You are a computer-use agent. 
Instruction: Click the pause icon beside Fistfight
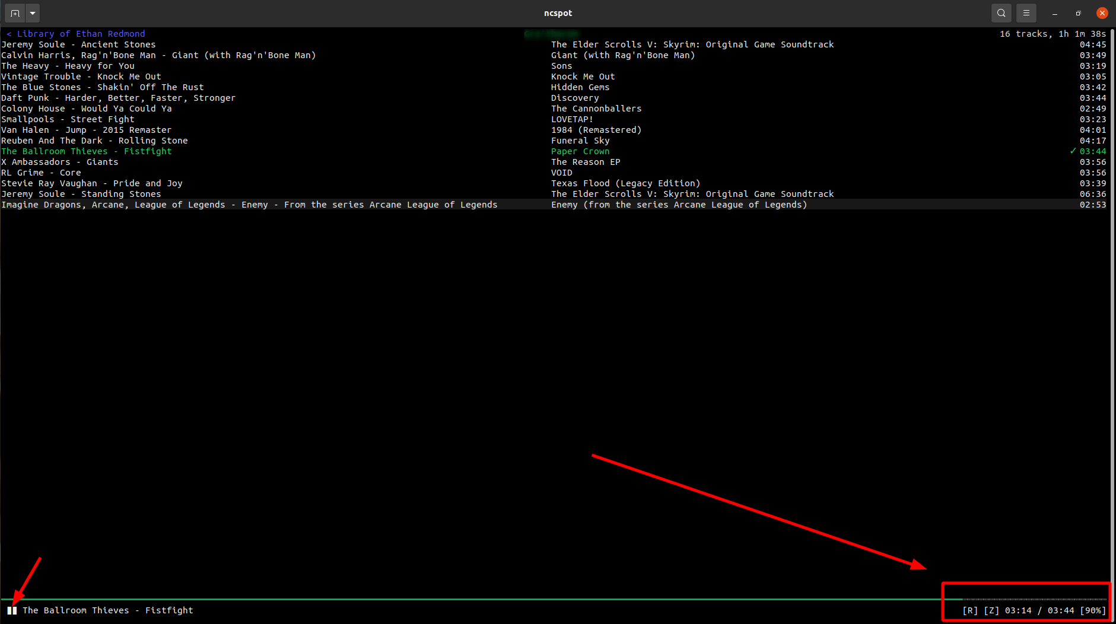click(x=12, y=610)
